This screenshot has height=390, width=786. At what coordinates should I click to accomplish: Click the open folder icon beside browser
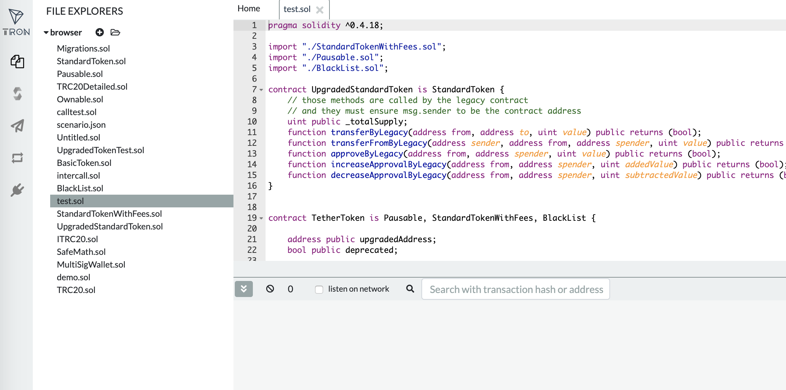115,32
